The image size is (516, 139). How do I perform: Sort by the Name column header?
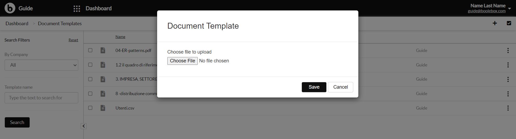pyautogui.click(x=120, y=37)
